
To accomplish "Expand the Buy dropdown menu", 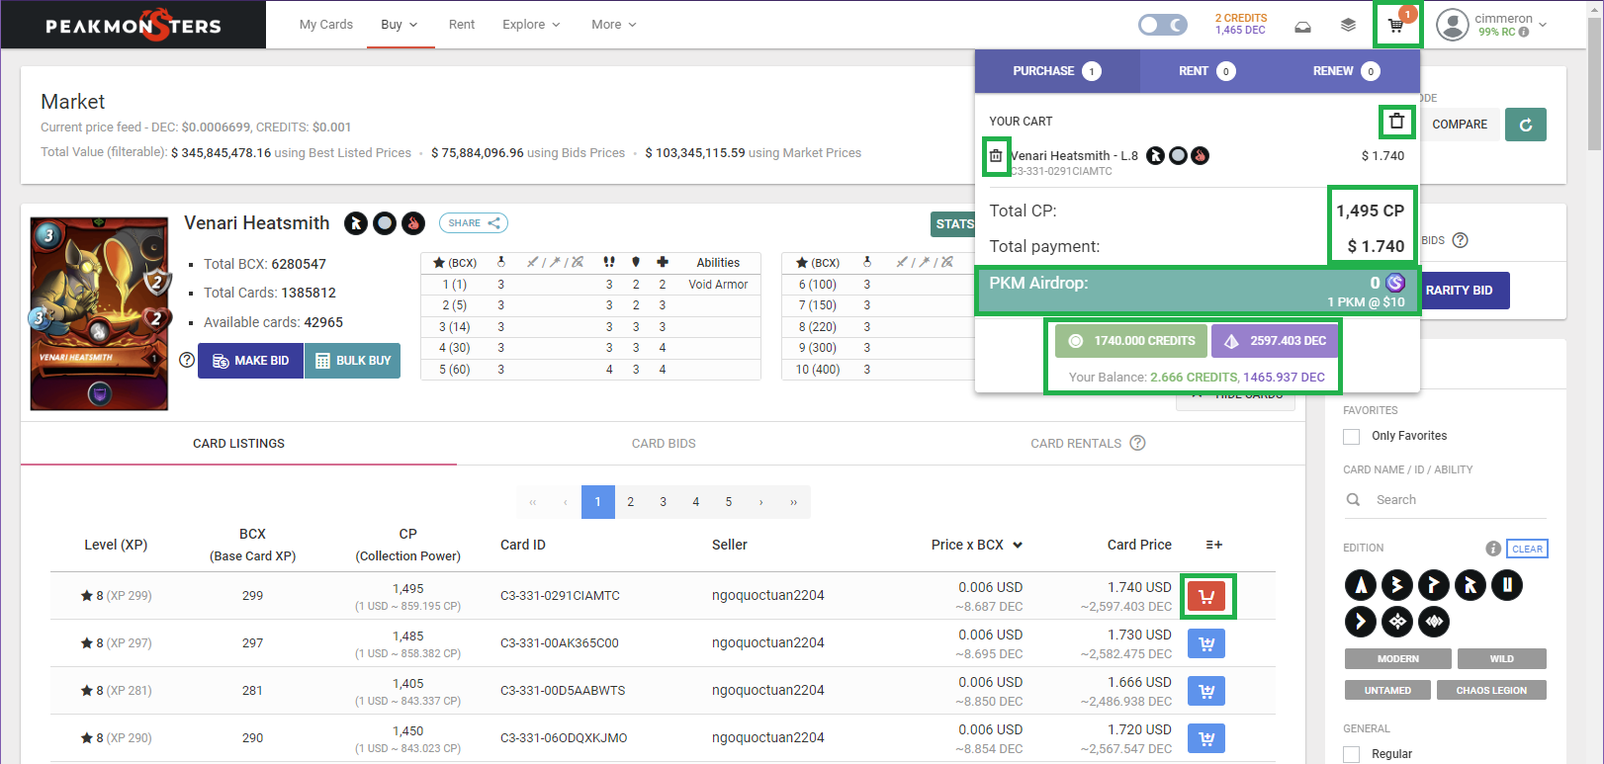I will 400,25.
